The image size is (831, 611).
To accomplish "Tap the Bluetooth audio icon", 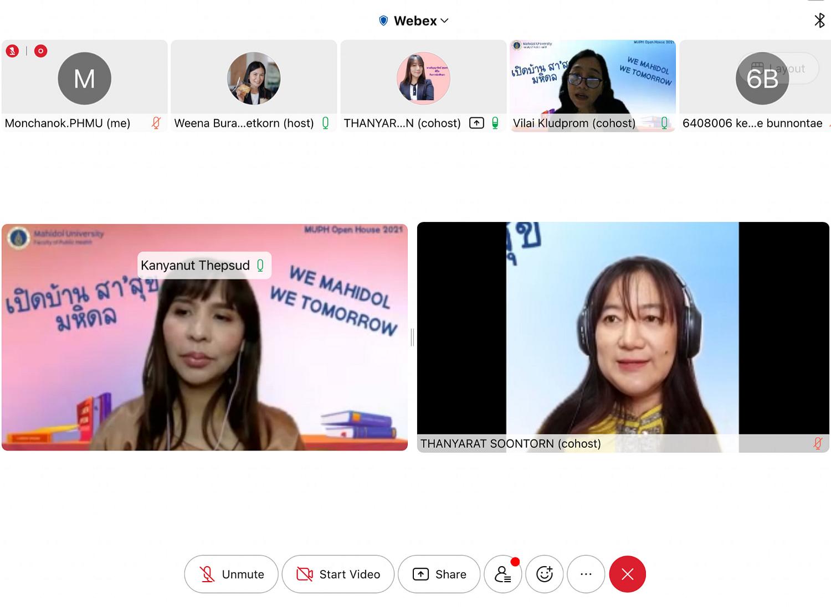I will point(819,20).
